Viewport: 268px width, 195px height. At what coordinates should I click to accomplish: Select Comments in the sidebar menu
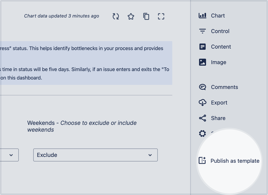(x=224, y=87)
